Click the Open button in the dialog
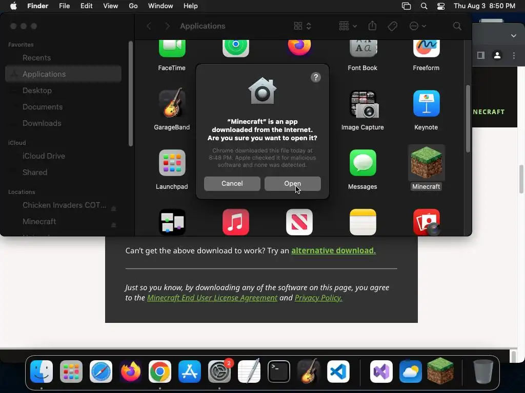This screenshot has width=525, height=393. coord(292,184)
